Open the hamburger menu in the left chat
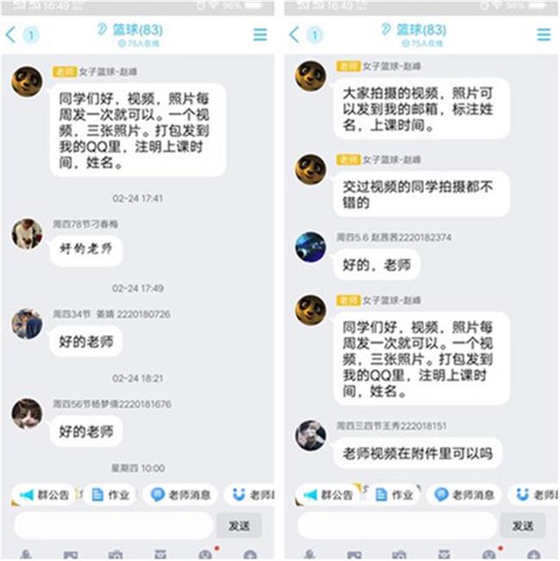This screenshot has width=560, height=561. (x=260, y=34)
